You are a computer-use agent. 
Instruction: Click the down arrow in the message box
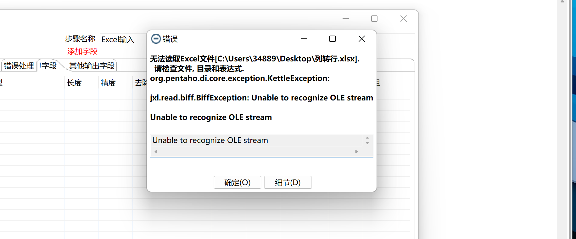click(367, 143)
